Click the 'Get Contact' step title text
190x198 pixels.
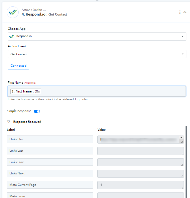click(58, 14)
